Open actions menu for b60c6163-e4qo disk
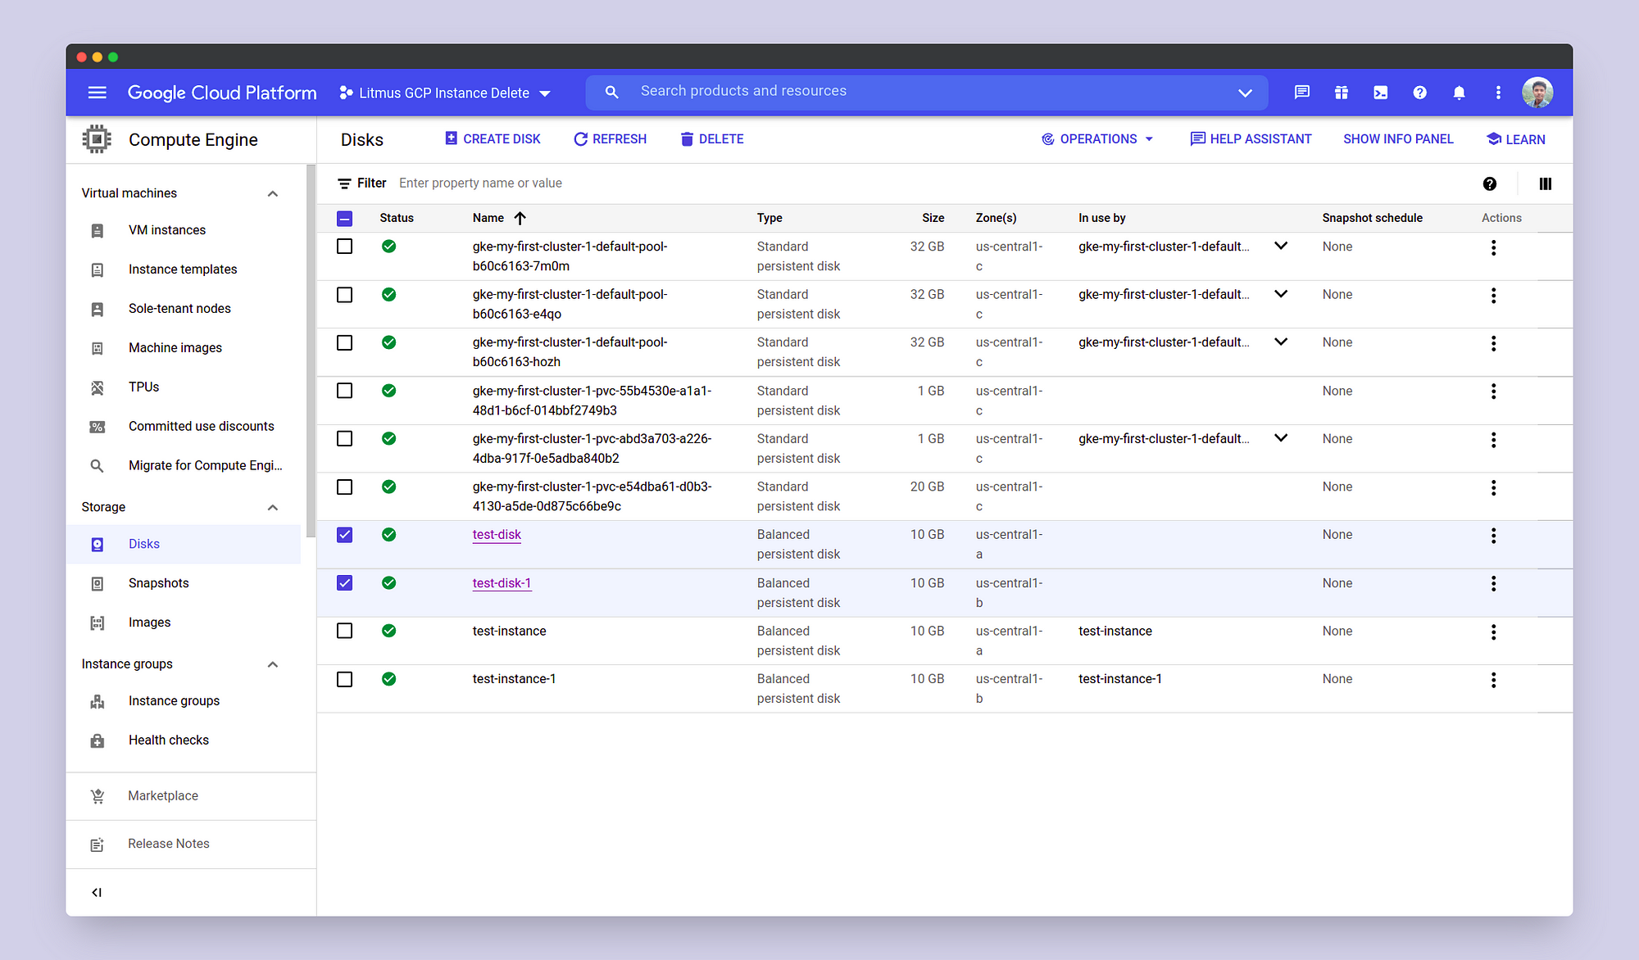The image size is (1639, 960). (1493, 296)
